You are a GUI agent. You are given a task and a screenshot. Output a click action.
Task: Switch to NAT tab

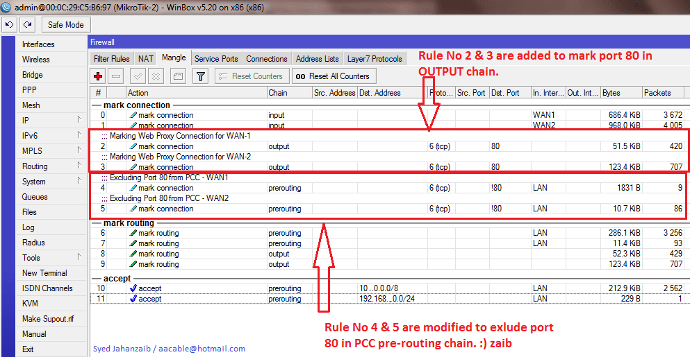(146, 58)
